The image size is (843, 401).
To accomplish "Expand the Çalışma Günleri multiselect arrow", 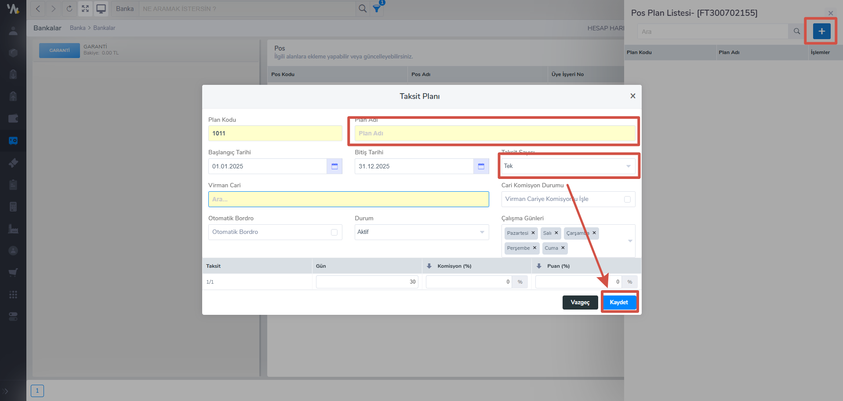I will pos(630,241).
